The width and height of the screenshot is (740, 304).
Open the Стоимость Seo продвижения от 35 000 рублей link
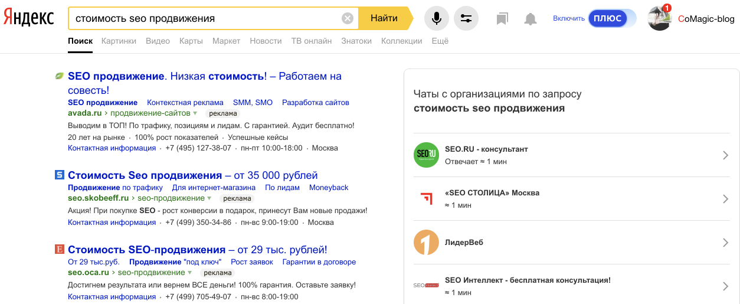pos(192,175)
